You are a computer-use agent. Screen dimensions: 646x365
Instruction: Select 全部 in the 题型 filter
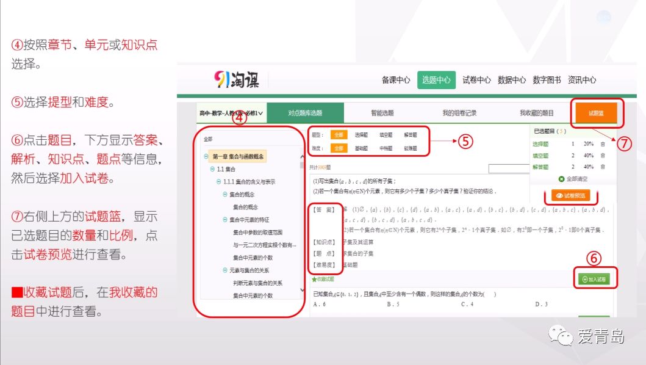point(339,135)
